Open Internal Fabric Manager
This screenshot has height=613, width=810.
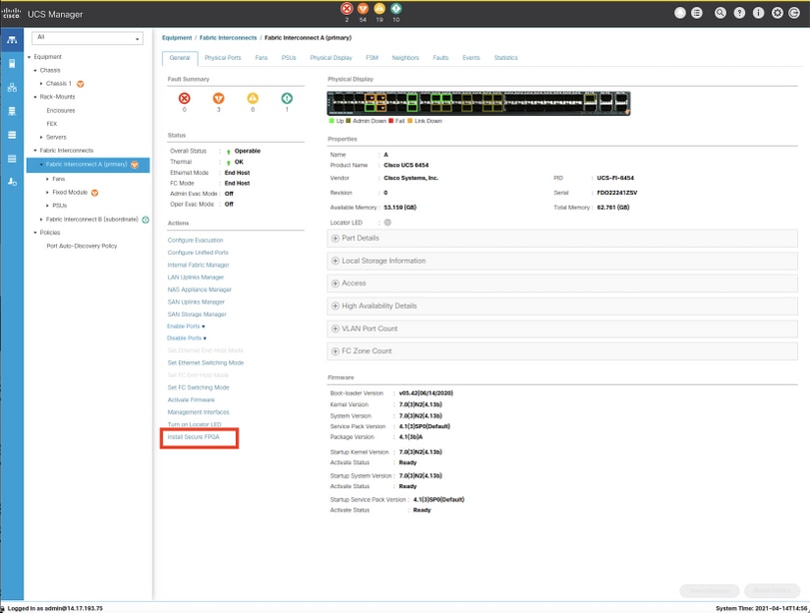199,265
